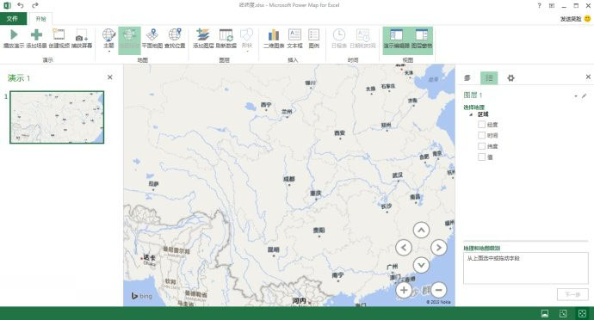The height and width of the screenshot is (320, 594).
Task: Click the redo arrow in title bar
Action: [34, 5]
